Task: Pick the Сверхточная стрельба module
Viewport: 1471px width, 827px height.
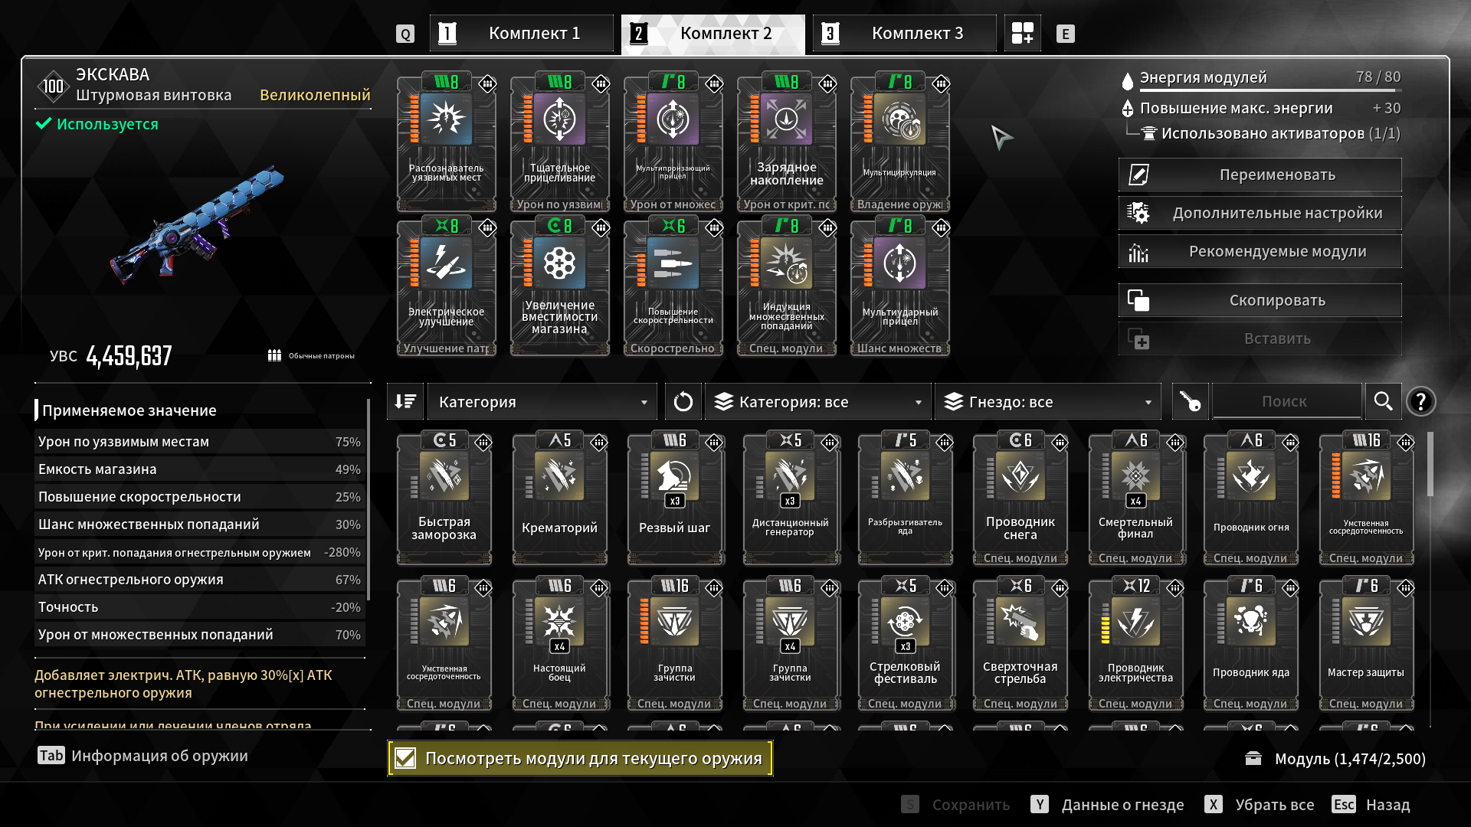Action: [1020, 644]
